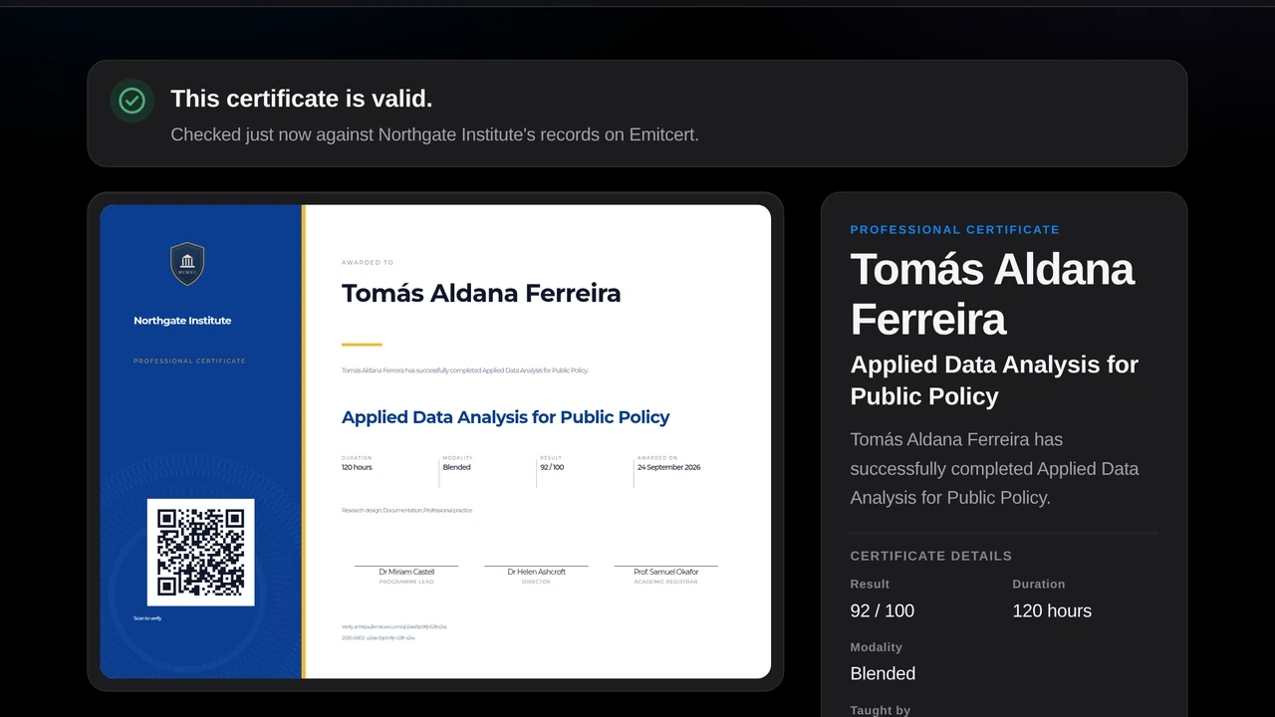This screenshot has width=1275, height=717.
Task: Click the recipient name on the white certificate
Action: coord(481,293)
